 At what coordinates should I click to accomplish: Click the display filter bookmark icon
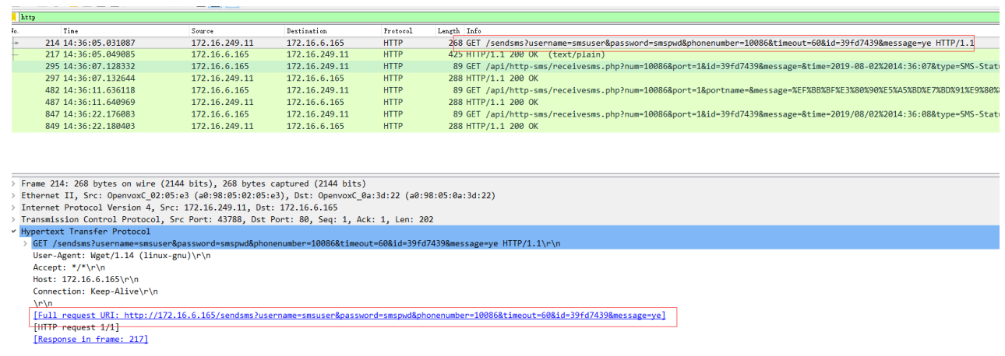[15, 17]
